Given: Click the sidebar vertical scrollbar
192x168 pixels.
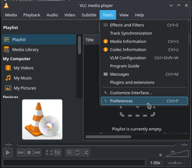Looking at the screenshot, I should pos(80,45).
